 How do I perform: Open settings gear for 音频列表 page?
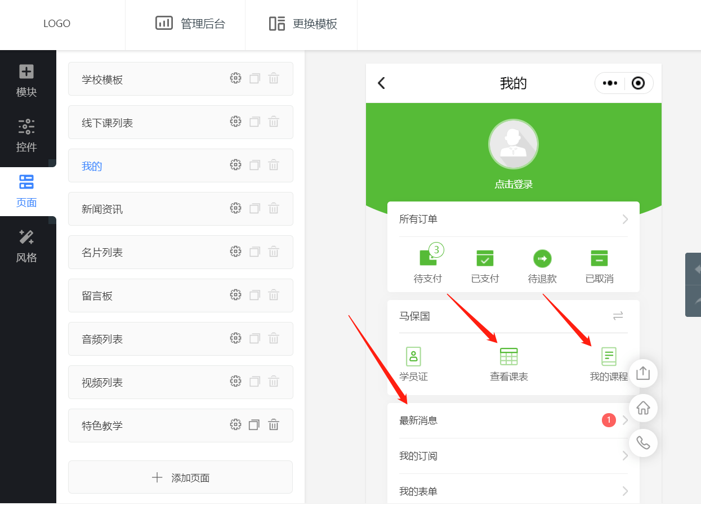point(235,338)
